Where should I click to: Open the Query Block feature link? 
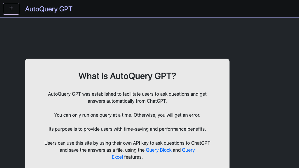(159, 150)
